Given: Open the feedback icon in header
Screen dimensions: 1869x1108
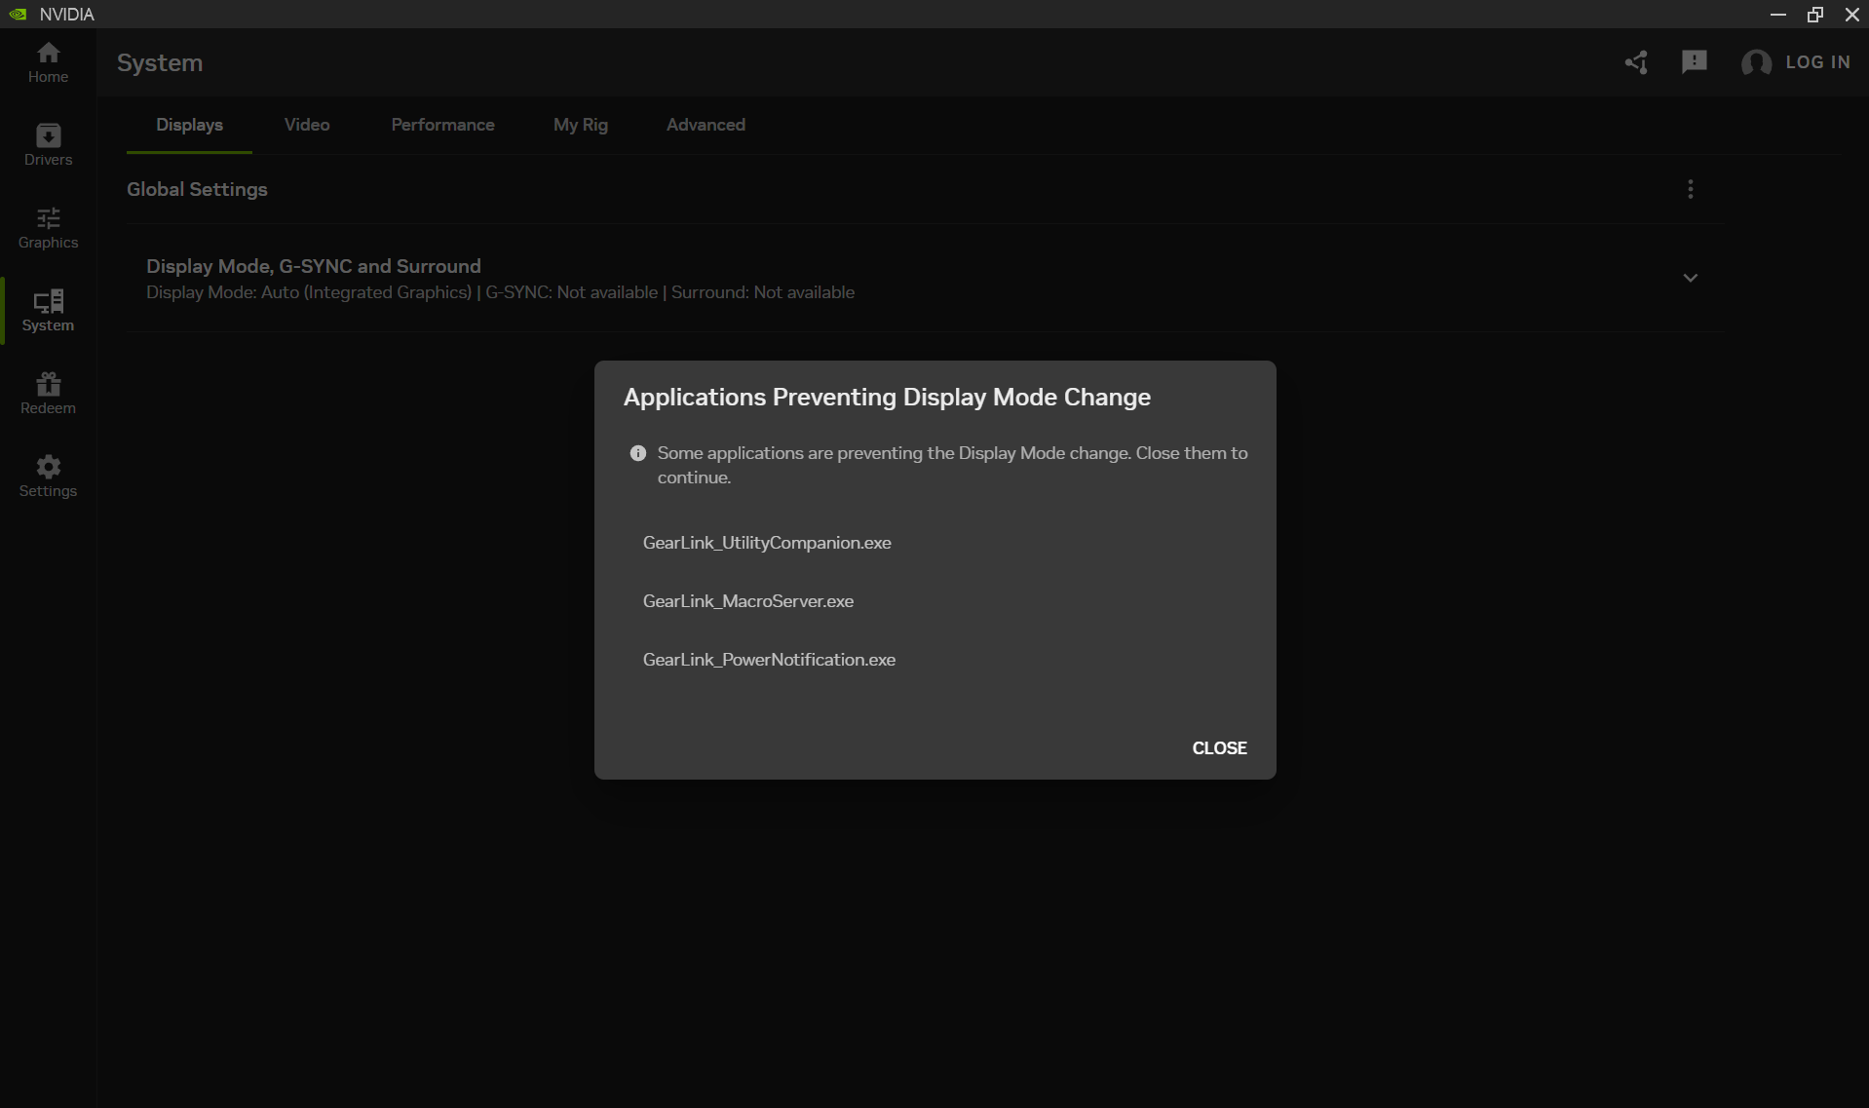Looking at the screenshot, I should point(1695,62).
